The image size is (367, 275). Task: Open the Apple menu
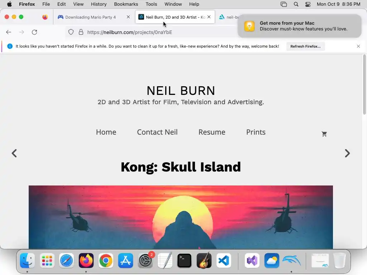tap(9, 4)
